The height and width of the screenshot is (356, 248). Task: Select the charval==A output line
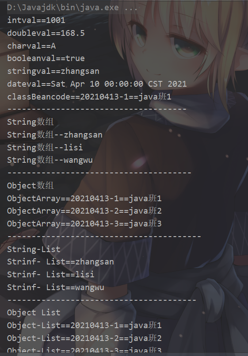click(x=31, y=46)
